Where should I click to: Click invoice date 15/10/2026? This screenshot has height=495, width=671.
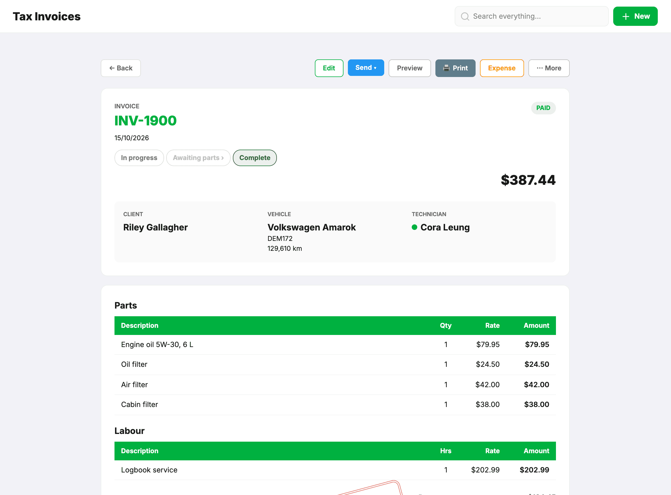[x=132, y=138]
